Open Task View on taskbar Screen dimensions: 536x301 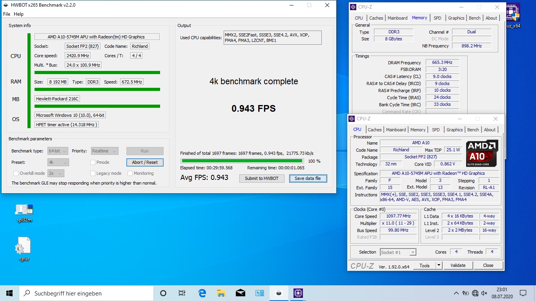[182, 293]
